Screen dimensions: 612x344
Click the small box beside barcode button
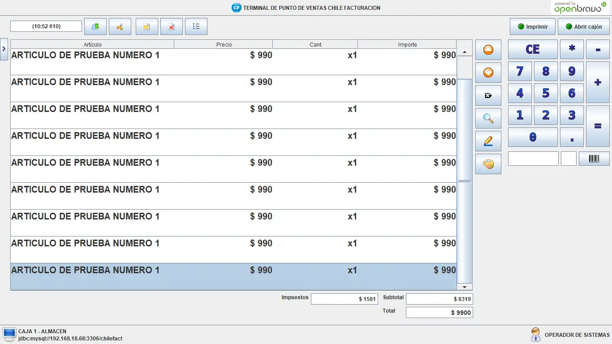pyautogui.click(x=569, y=159)
